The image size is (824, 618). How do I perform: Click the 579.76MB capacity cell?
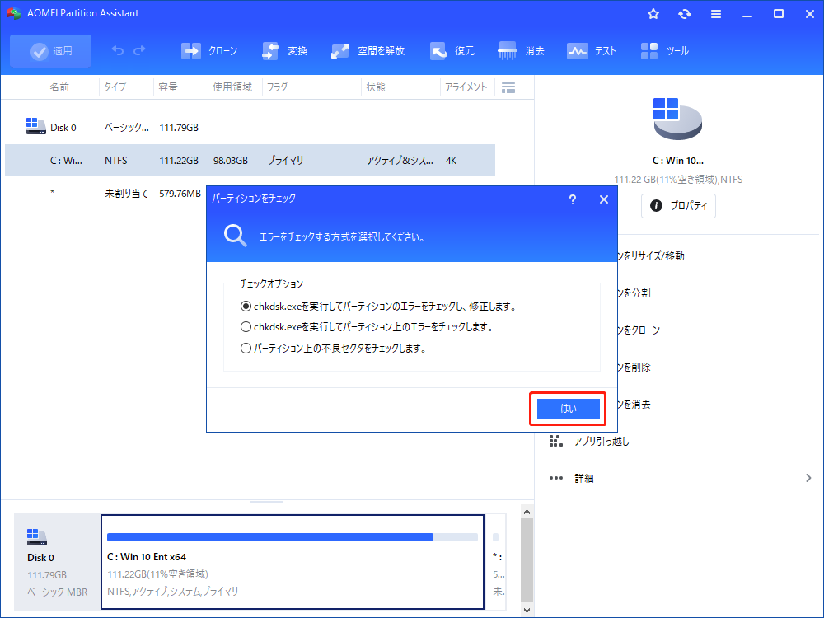pyautogui.click(x=180, y=194)
